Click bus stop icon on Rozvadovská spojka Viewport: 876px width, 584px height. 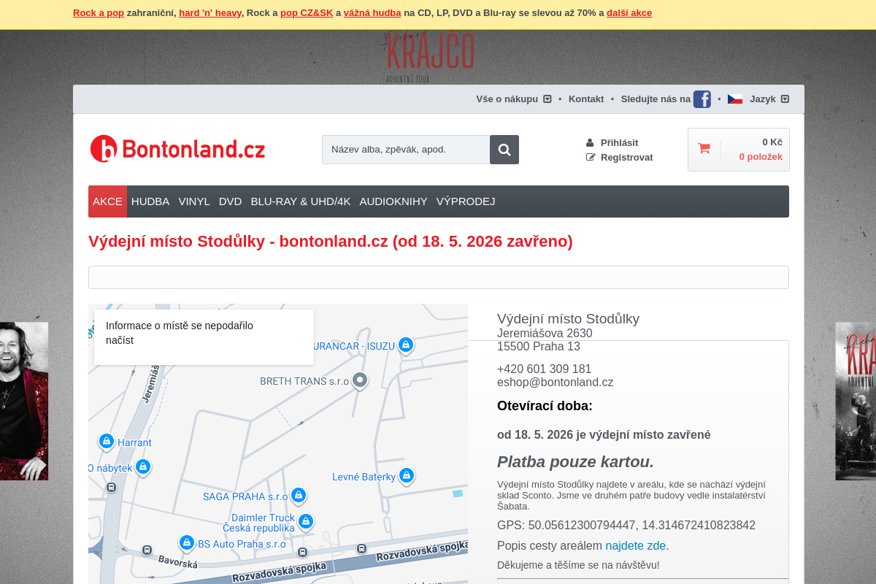362,548
